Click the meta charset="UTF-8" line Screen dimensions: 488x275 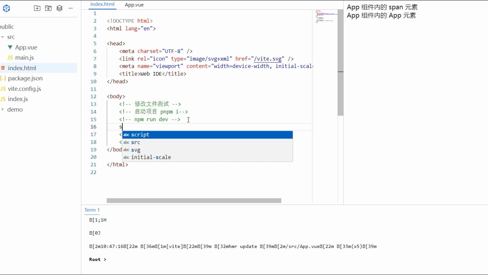click(x=156, y=51)
